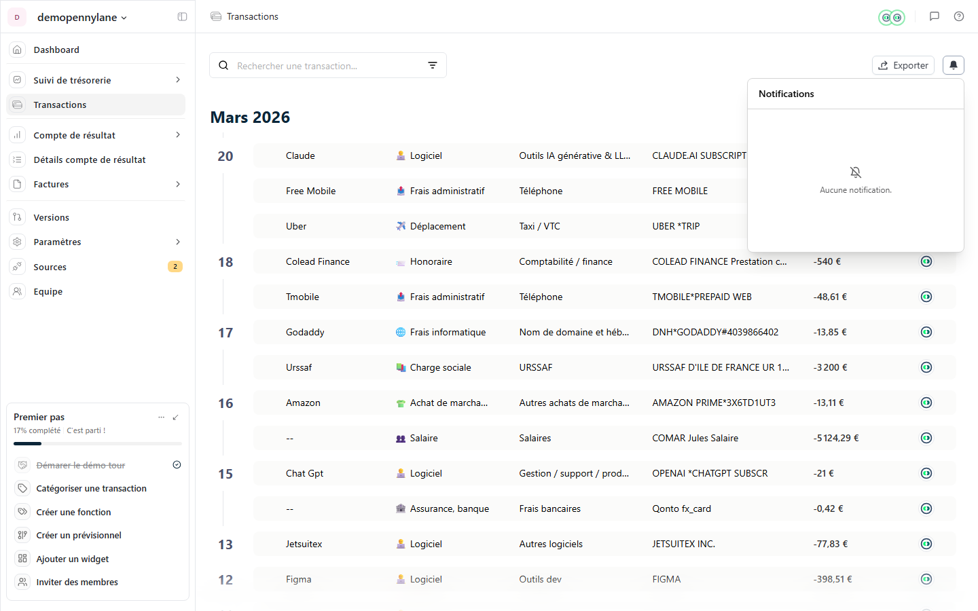Click Ajouter un widget step
This screenshot has height=611, width=978.
tap(98, 559)
